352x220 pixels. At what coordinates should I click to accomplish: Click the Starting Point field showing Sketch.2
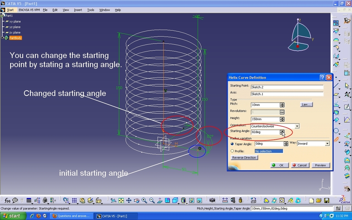click(287, 87)
